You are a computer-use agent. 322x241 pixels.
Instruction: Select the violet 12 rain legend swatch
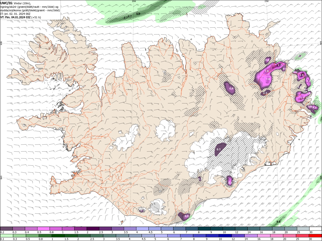click(238, 236)
